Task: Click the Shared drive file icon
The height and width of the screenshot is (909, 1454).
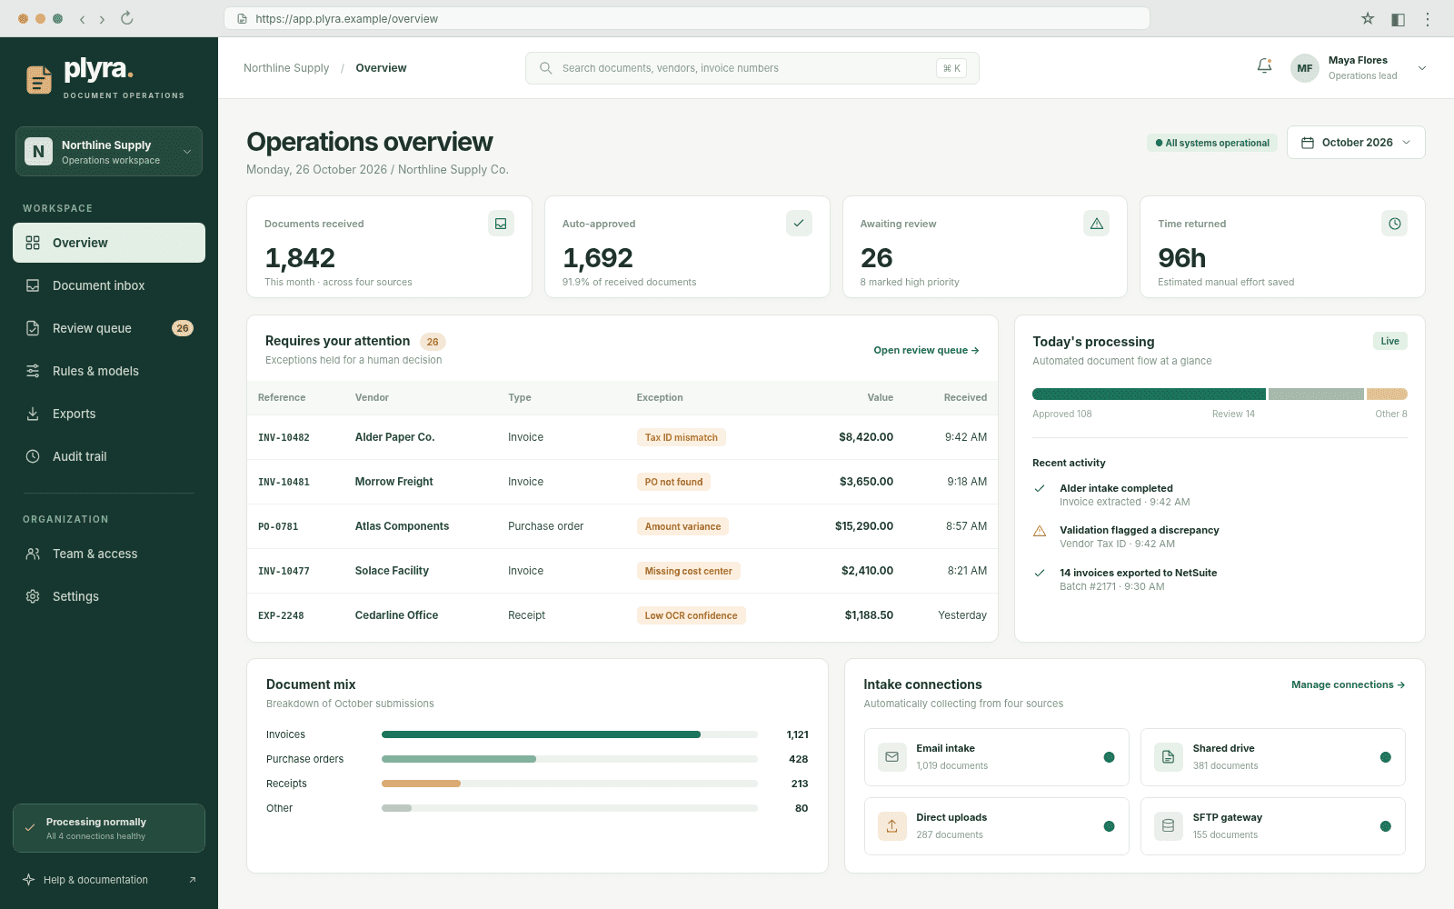Action: (1169, 757)
